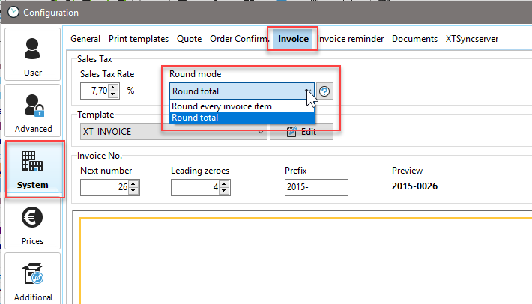Open the Additional section
Image resolution: width=532 pixels, height=304 pixels.
click(33, 279)
